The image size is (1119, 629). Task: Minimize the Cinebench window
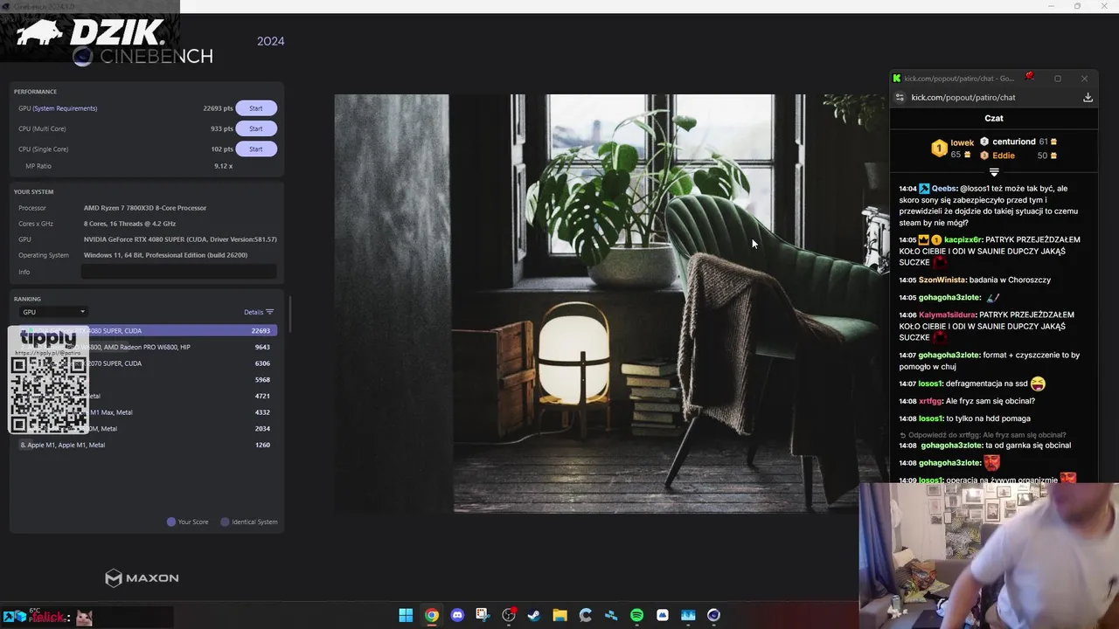coord(1052,6)
